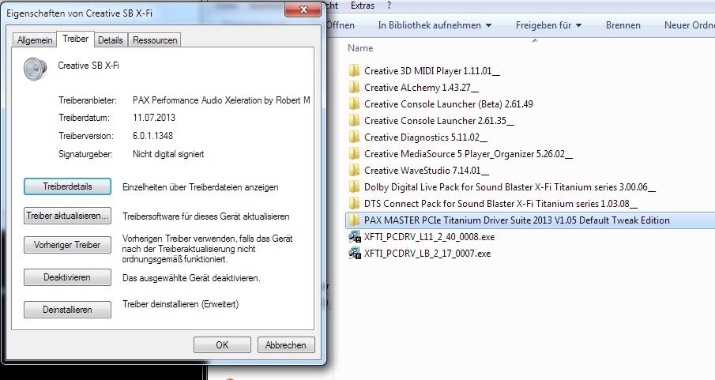Open the Ressourcen tab
Viewport: 715px width, 380px height.
tap(155, 40)
